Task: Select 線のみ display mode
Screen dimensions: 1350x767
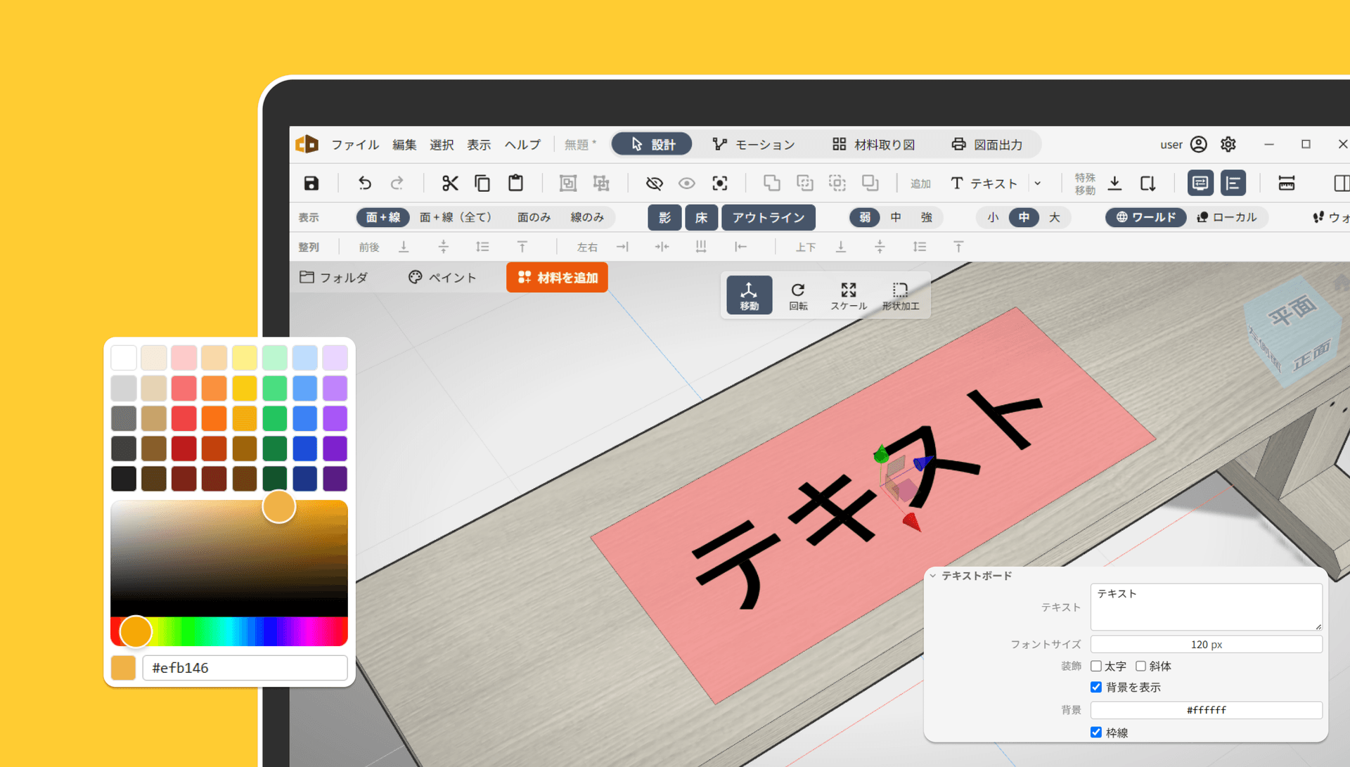Action: pyautogui.click(x=587, y=217)
